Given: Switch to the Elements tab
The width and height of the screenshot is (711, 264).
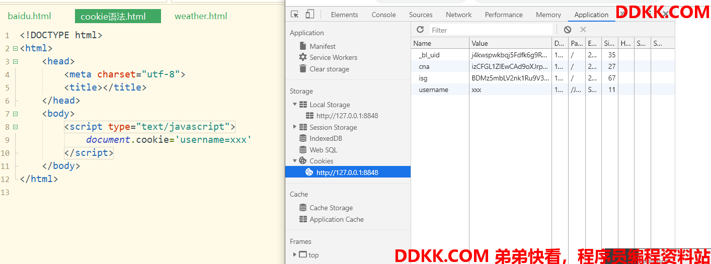Looking at the screenshot, I should coord(345,15).
